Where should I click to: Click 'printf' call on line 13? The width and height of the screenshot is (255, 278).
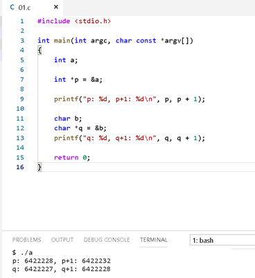coord(67,138)
